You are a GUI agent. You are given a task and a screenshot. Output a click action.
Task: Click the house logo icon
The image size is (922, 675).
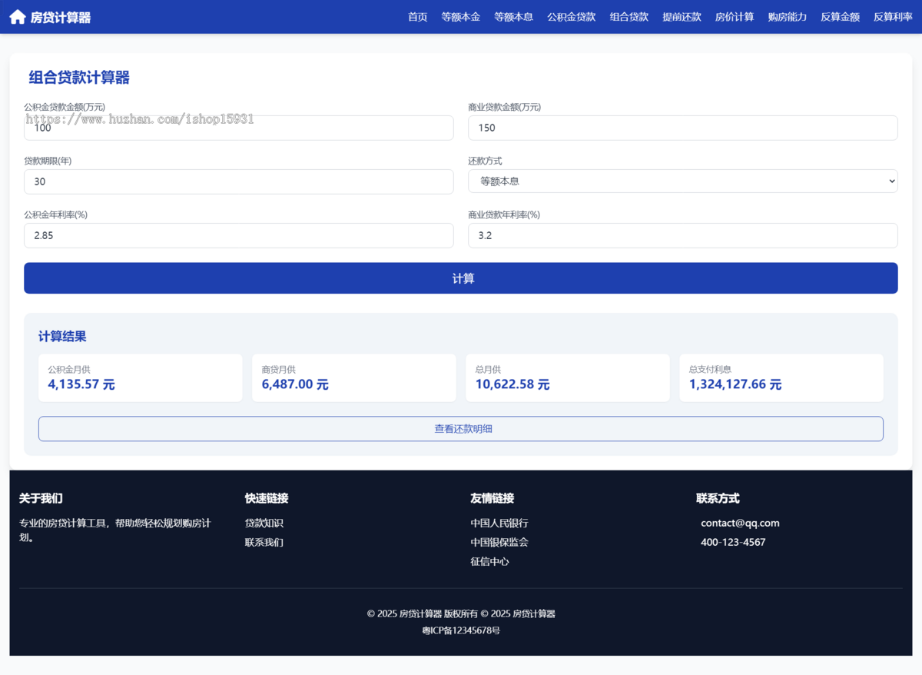pyautogui.click(x=18, y=17)
